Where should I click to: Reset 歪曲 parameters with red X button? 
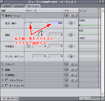point(66,70)
